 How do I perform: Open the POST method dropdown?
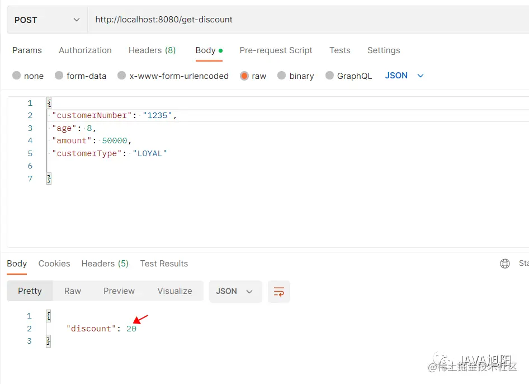pyautogui.click(x=47, y=20)
